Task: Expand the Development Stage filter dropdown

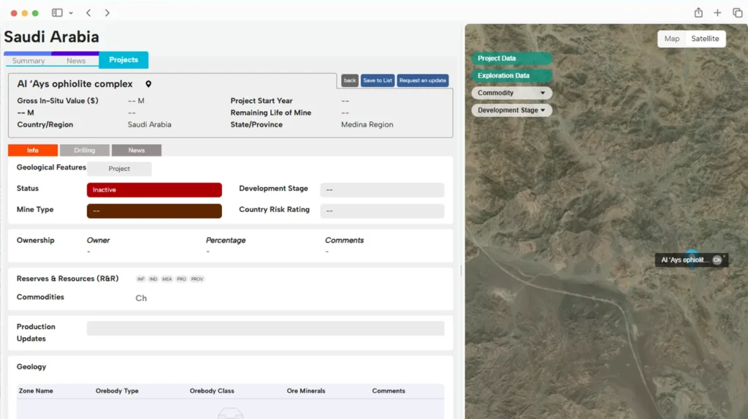Action: point(511,110)
